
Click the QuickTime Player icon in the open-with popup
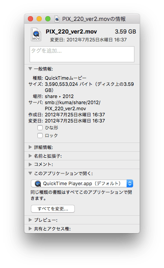38,183
